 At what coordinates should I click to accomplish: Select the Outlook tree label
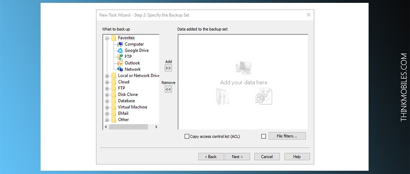pyautogui.click(x=132, y=63)
